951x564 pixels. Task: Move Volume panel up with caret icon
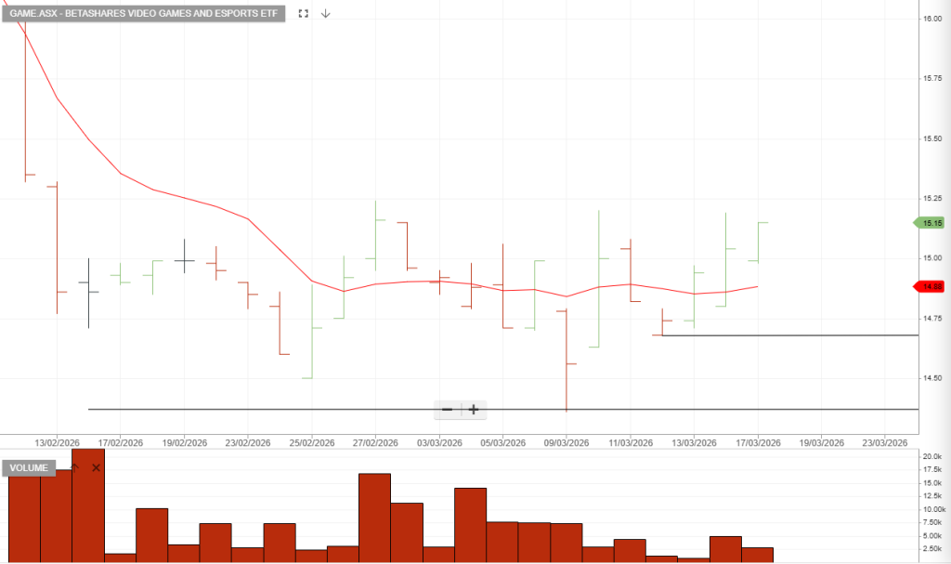(75, 467)
